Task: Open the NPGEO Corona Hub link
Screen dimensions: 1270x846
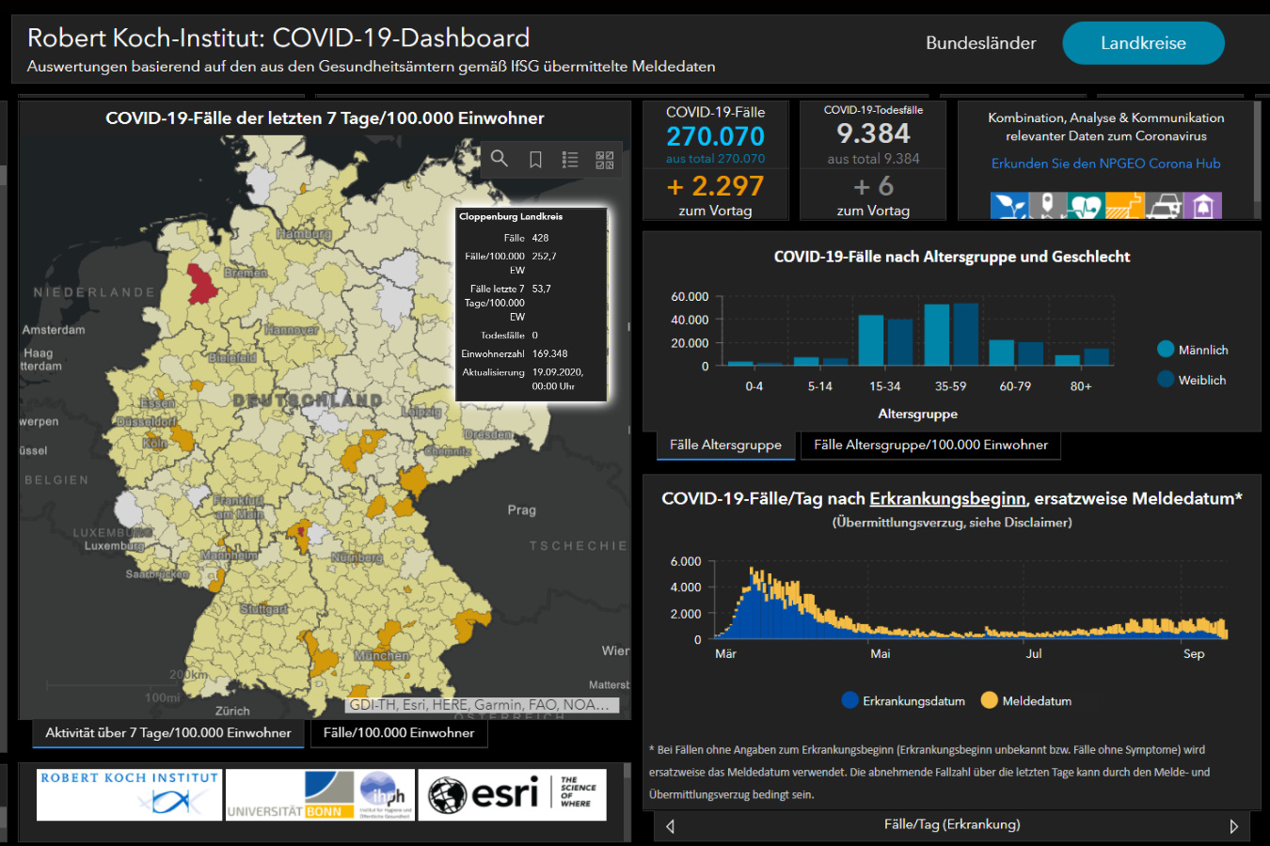Action: click(1106, 164)
